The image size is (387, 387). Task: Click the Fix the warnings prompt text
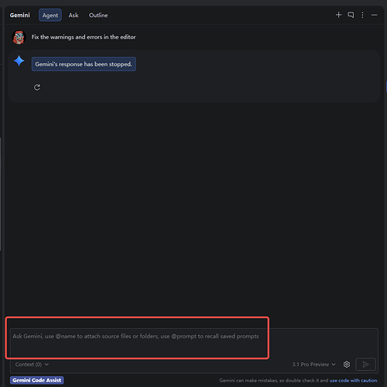tap(84, 37)
